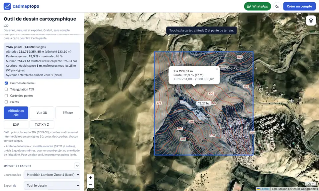Enable the Triangulation TIN checkbox
The width and height of the screenshot is (319, 191).
(6, 89)
